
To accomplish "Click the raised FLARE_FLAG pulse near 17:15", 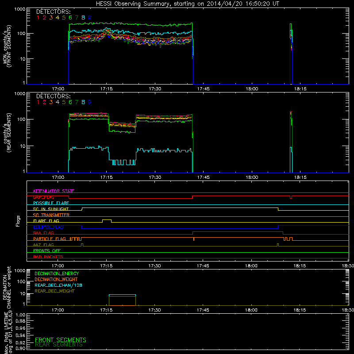I will click(x=107, y=221).
